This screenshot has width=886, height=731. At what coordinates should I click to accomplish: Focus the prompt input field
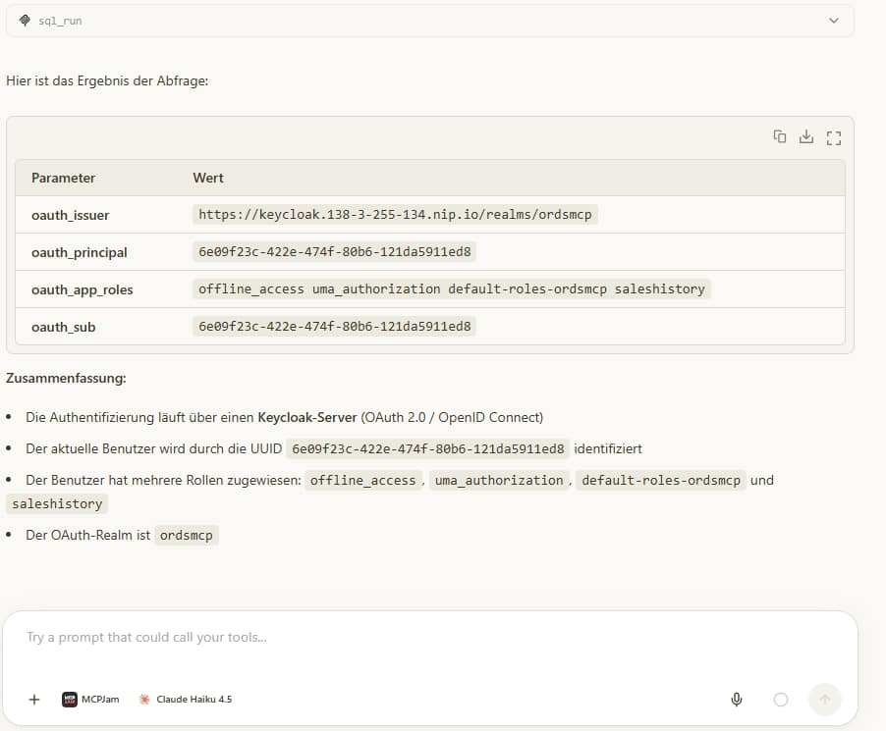[429, 638]
